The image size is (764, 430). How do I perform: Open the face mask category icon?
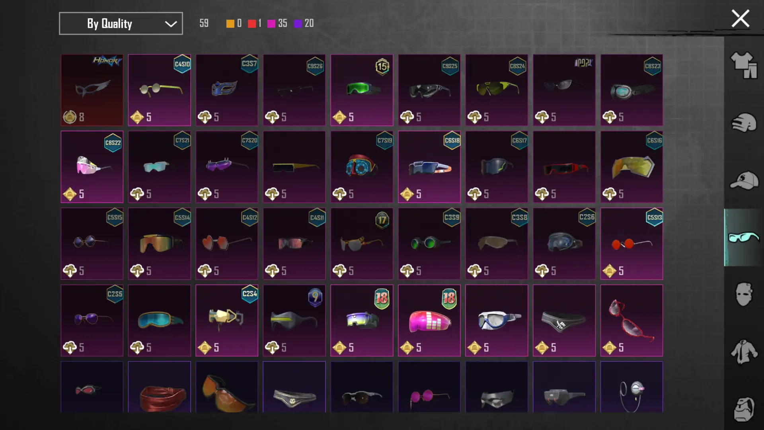pos(743,294)
